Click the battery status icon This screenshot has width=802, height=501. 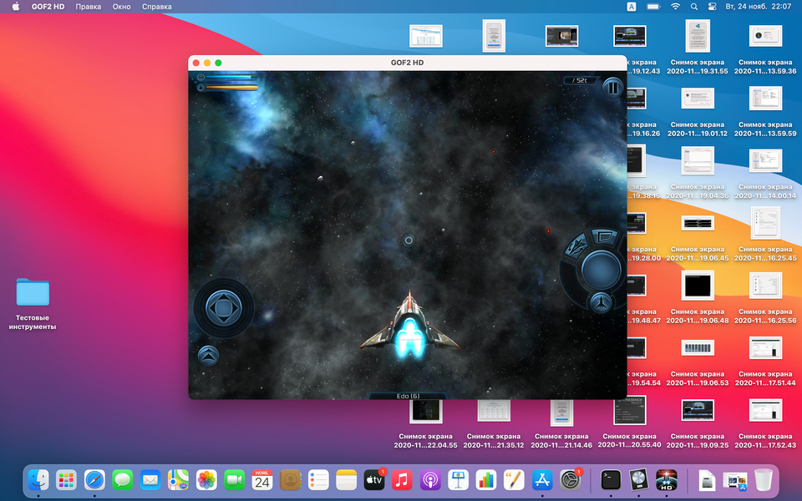[653, 7]
